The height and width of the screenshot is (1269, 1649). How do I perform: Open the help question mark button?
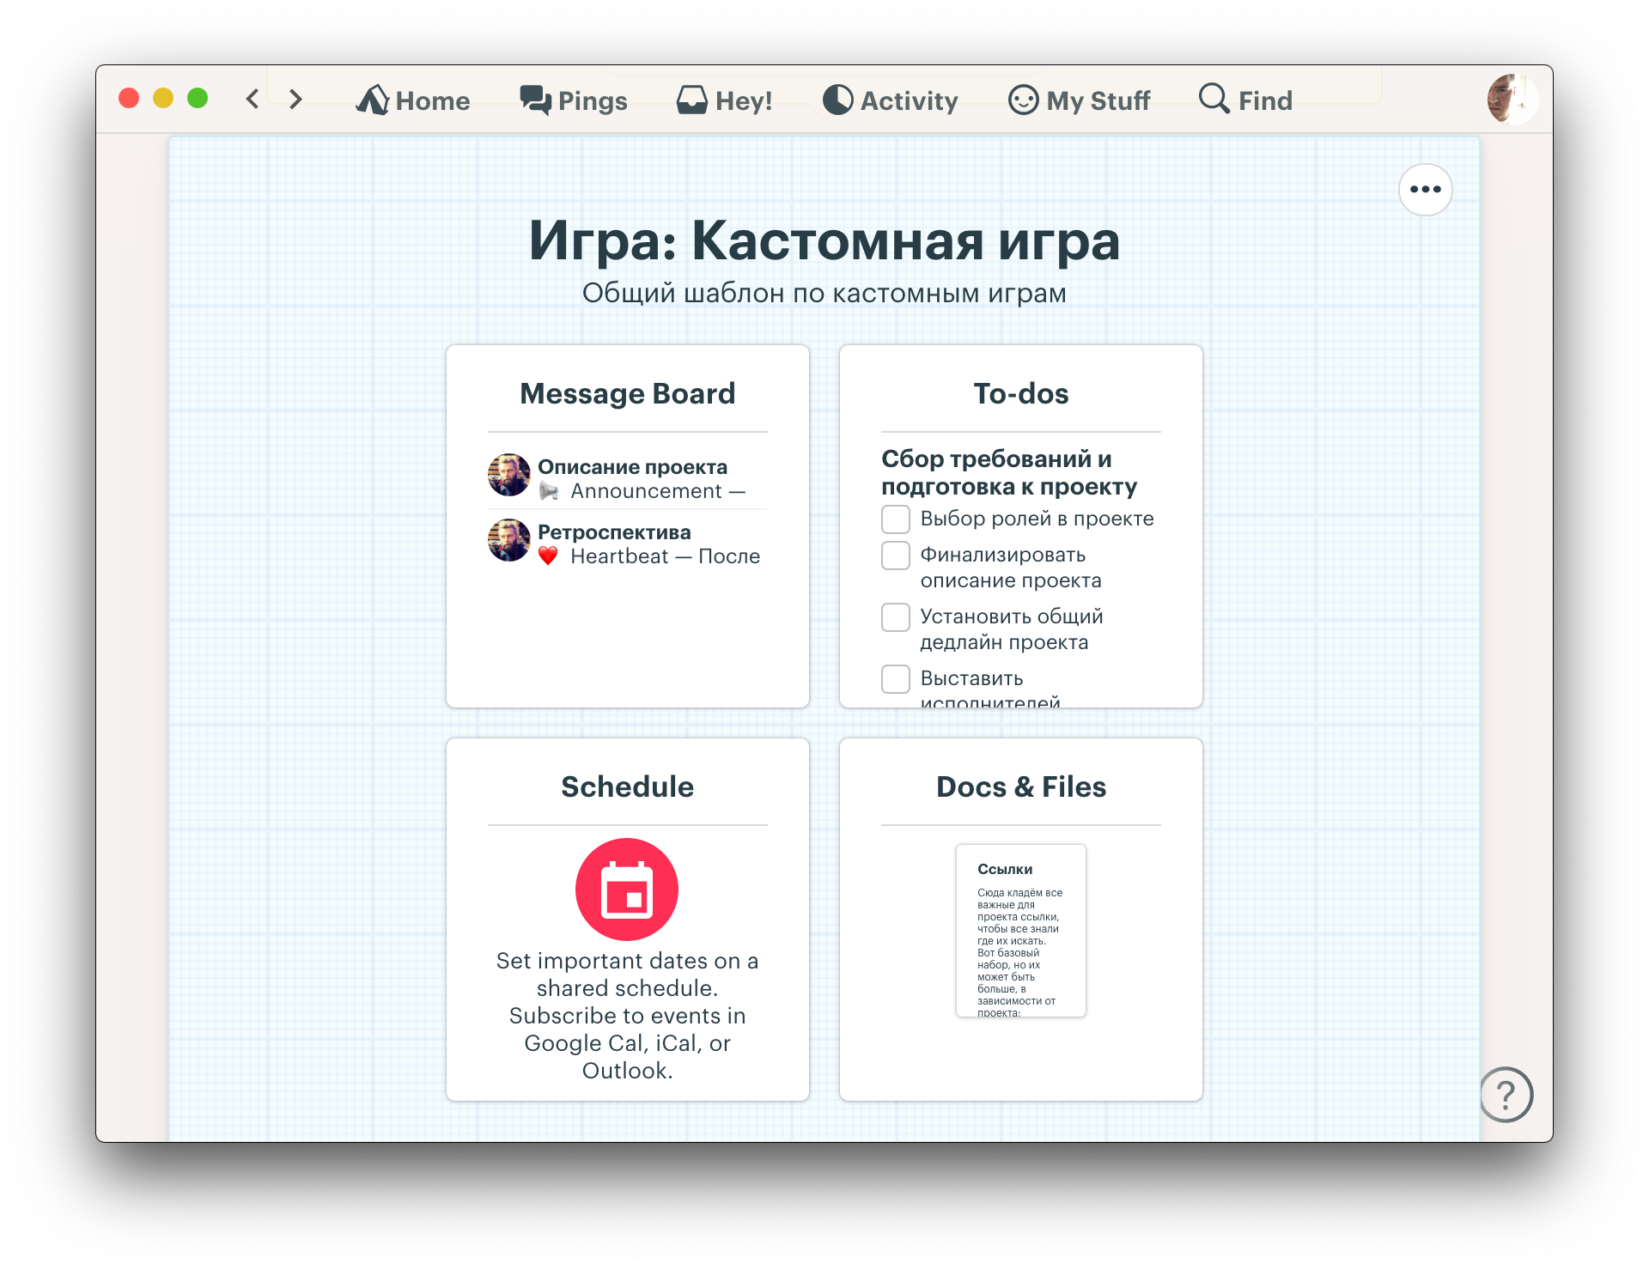point(1506,1095)
